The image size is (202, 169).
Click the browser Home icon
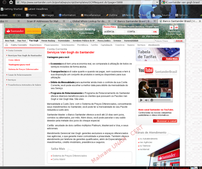(x=11, y=2)
